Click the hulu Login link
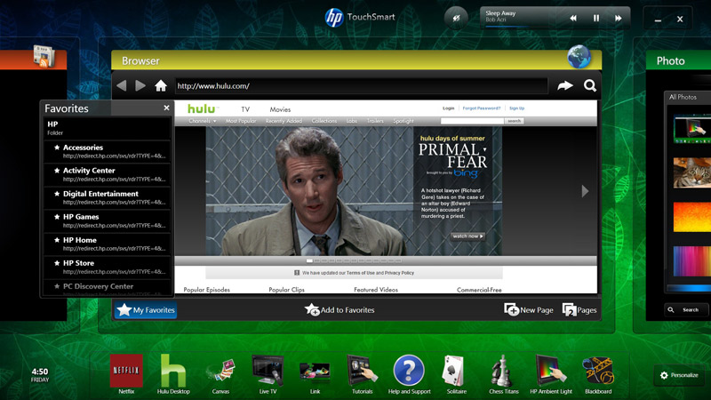The image size is (711, 400). (x=449, y=108)
